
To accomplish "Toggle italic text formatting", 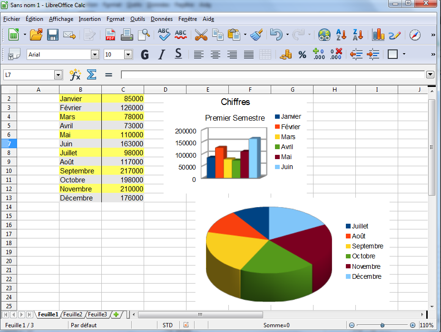I will click(x=161, y=55).
